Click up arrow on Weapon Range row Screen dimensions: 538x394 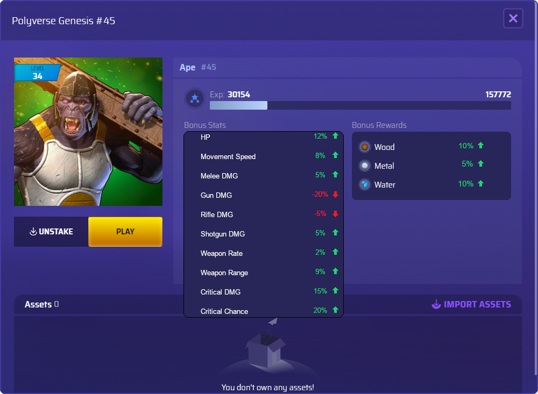[336, 271]
